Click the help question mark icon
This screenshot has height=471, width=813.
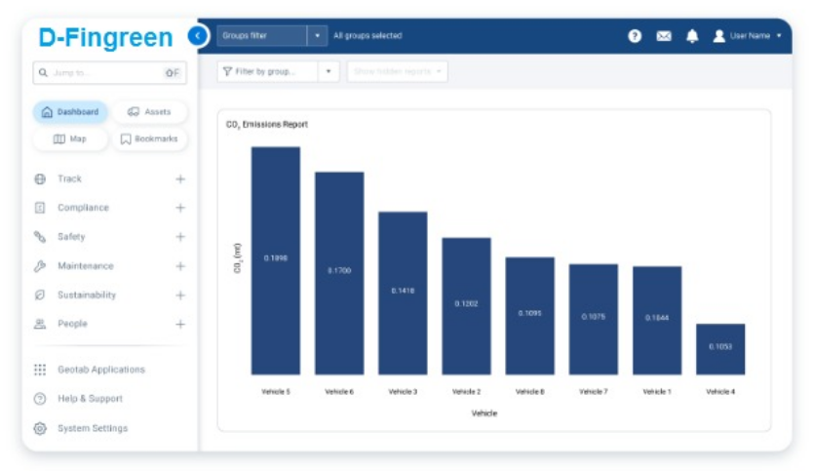pyautogui.click(x=635, y=36)
